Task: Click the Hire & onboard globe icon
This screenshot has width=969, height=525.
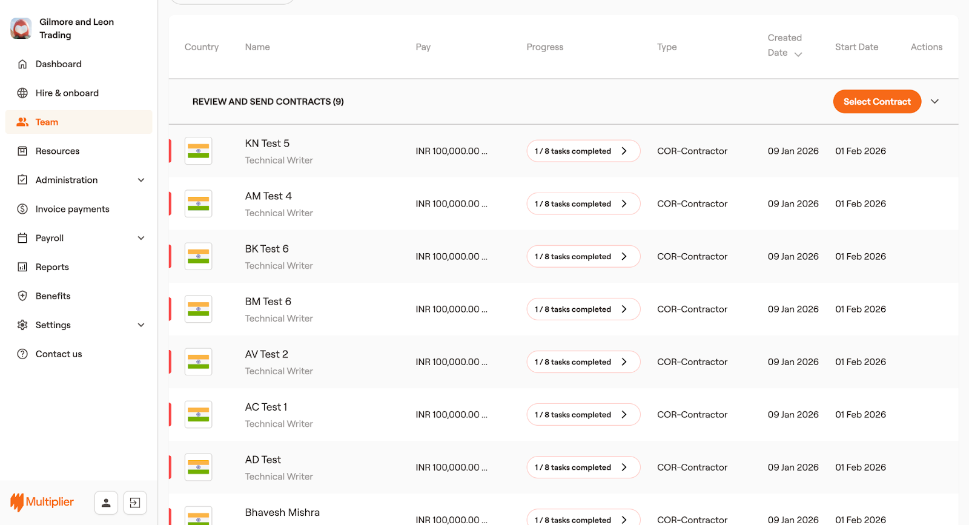Action: tap(22, 93)
